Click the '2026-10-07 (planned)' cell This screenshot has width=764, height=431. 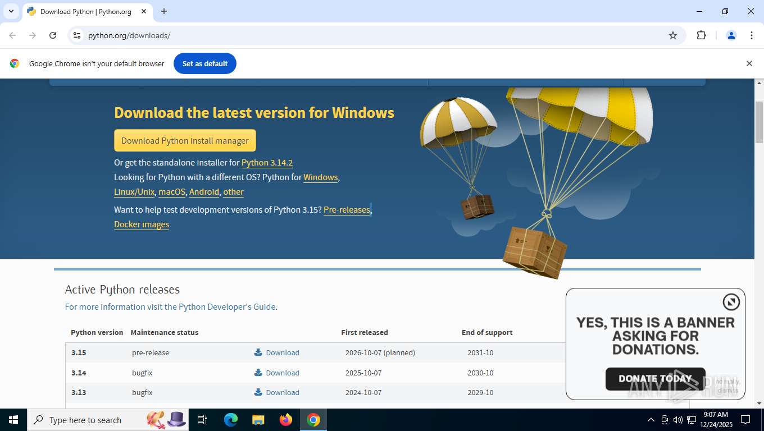380,353
